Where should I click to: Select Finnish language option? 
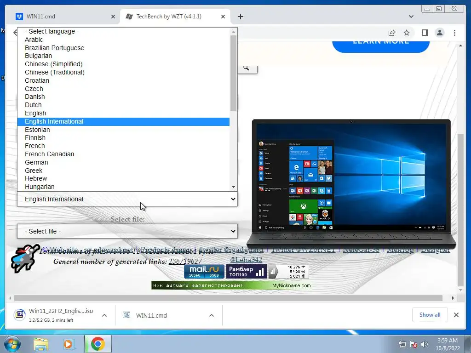coord(123,138)
